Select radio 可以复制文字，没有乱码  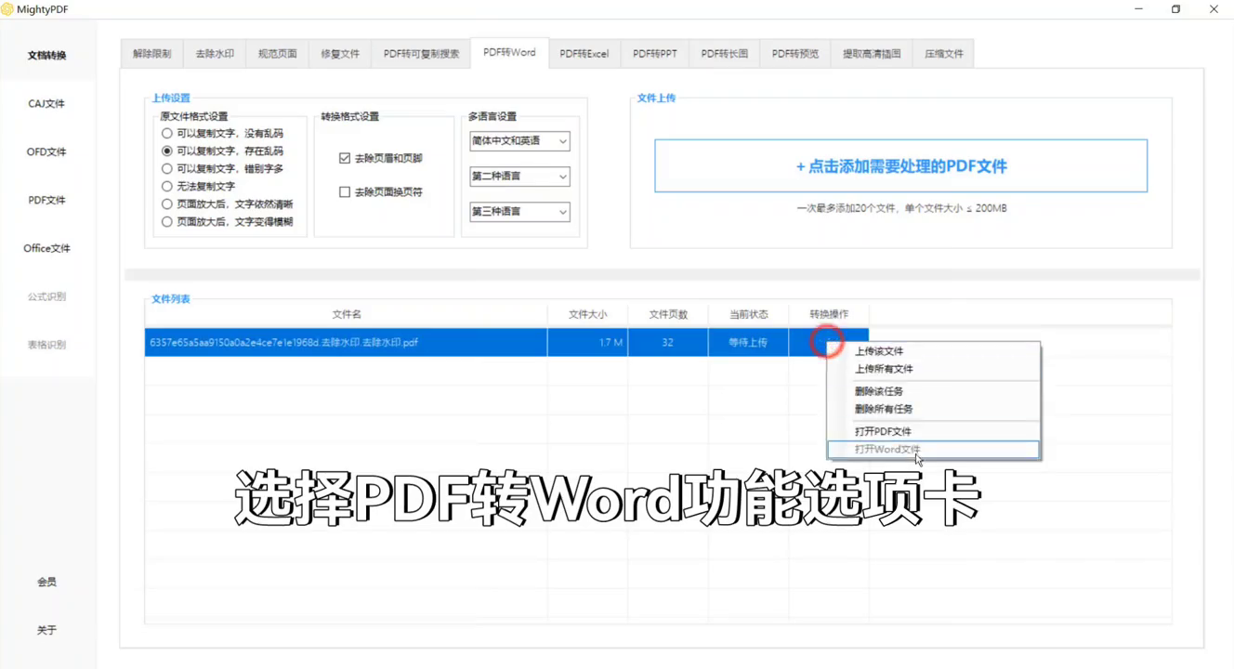coord(167,134)
